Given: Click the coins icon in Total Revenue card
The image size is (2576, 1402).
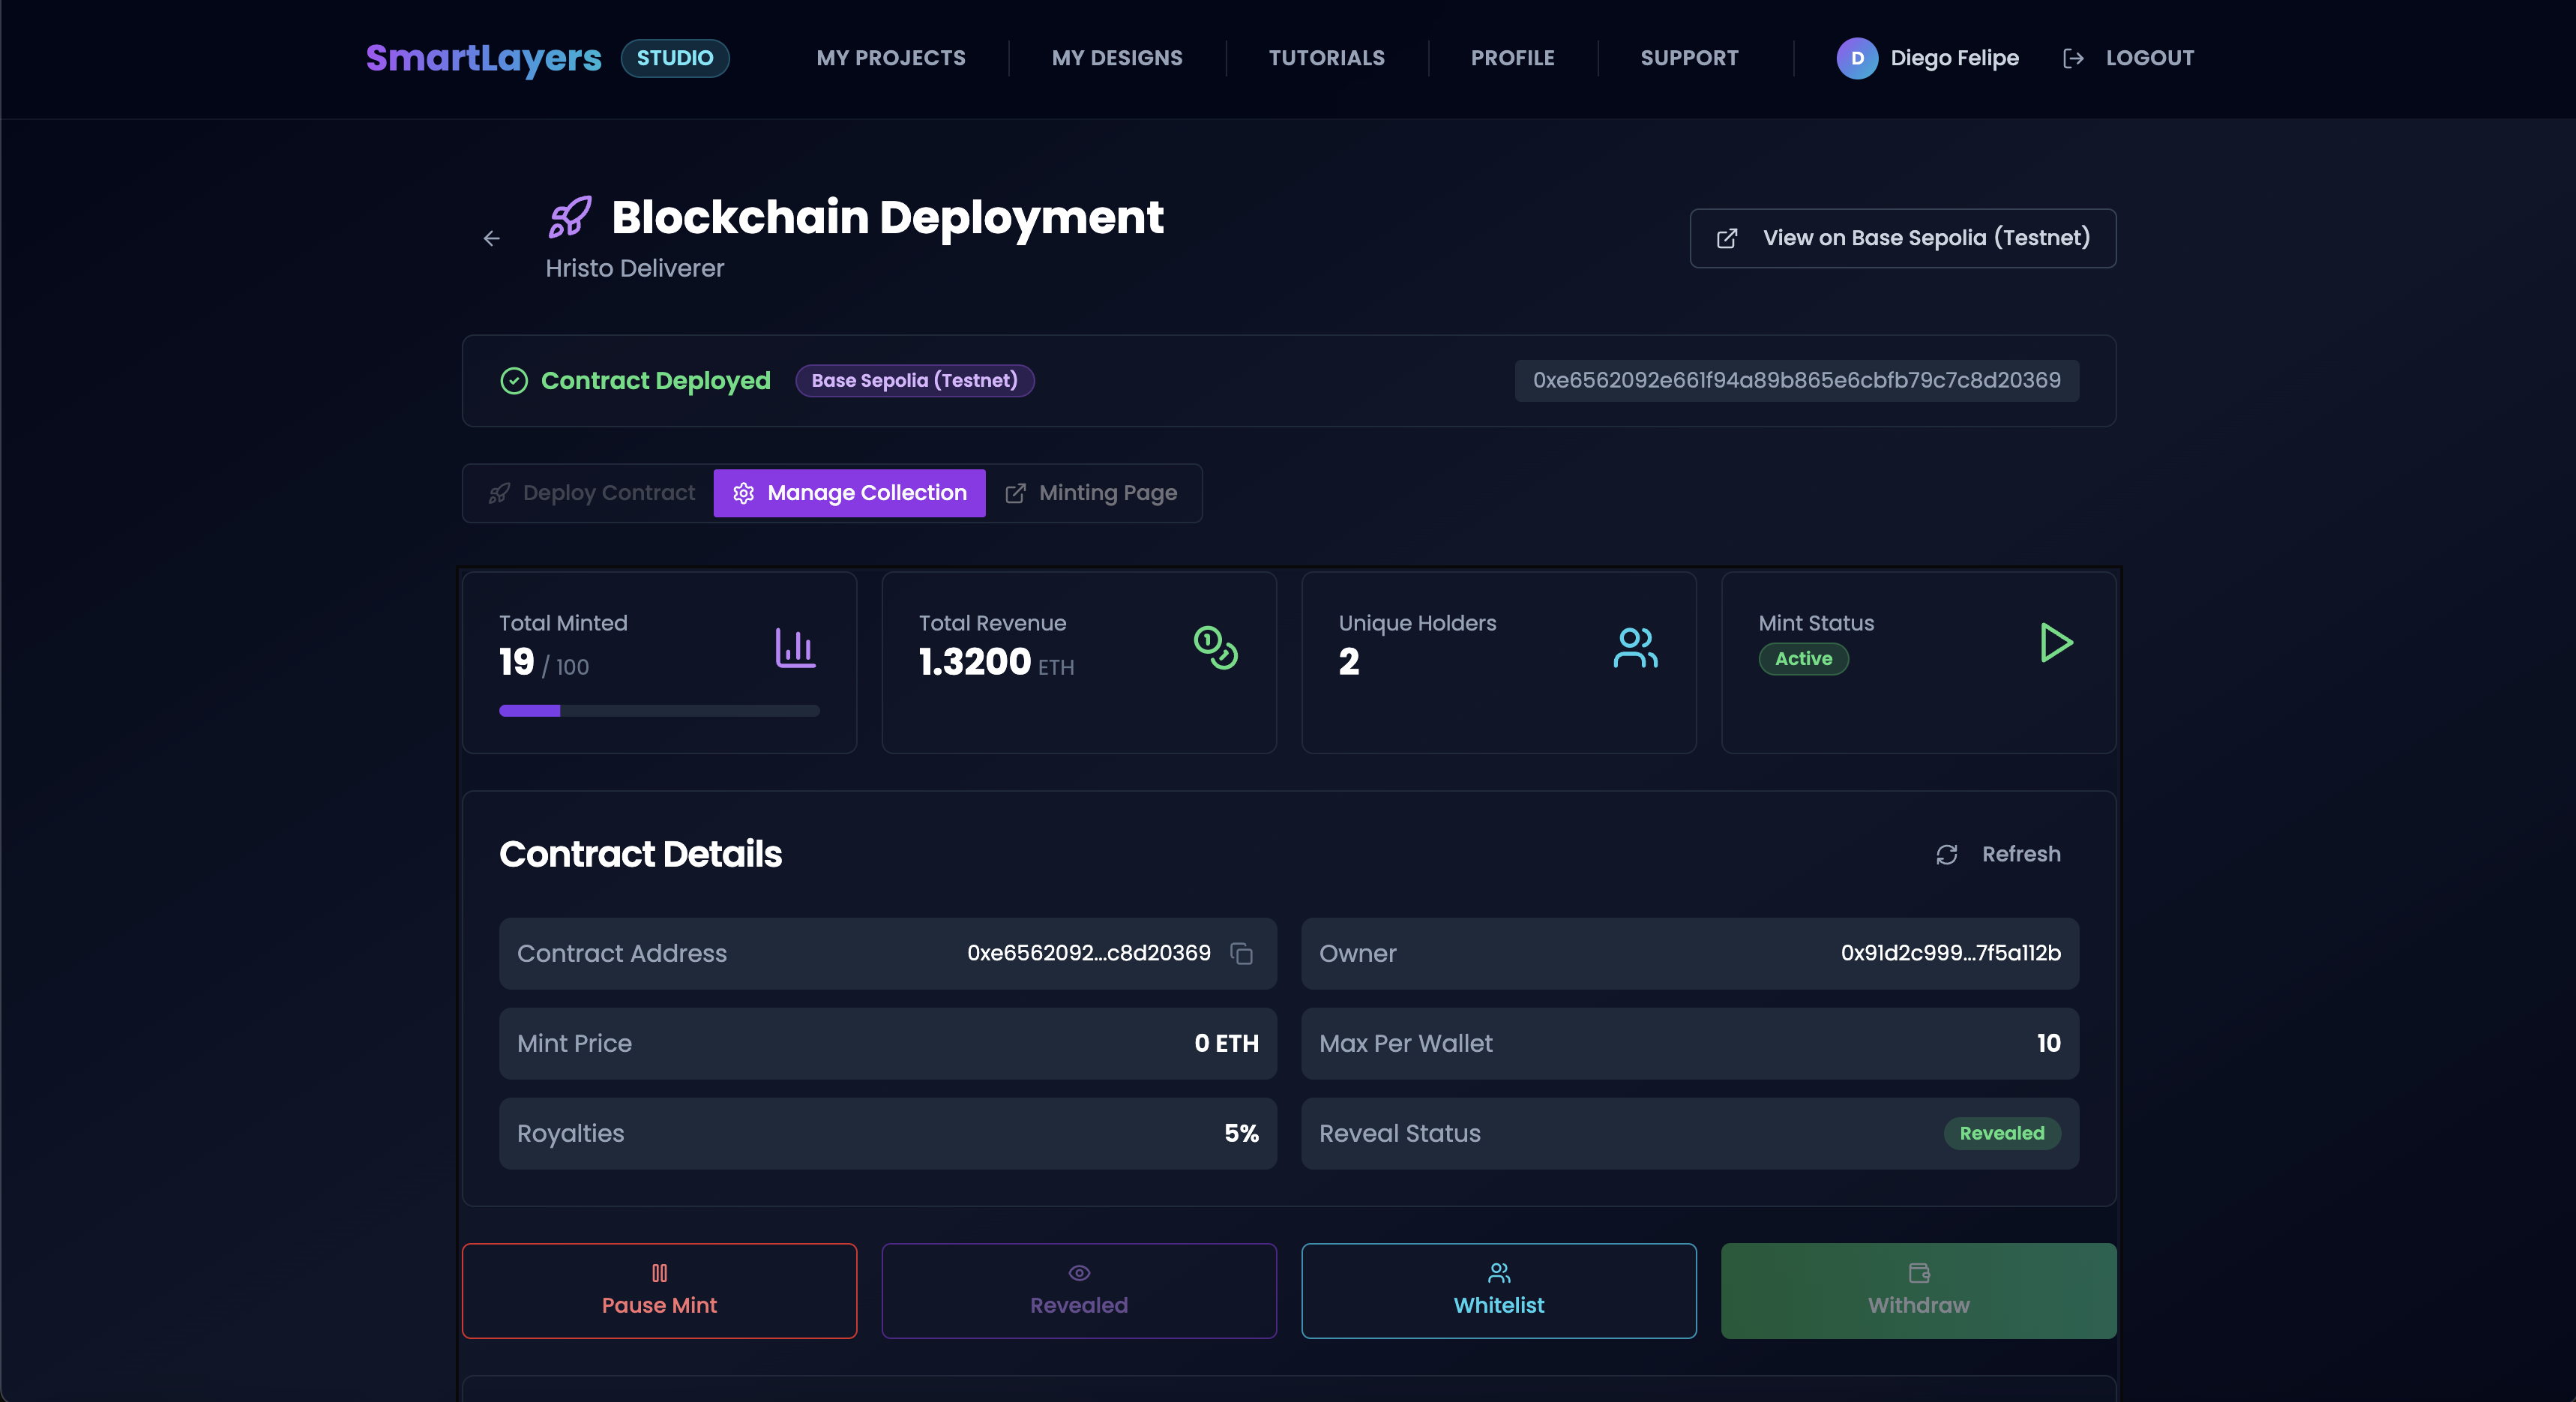Looking at the screenshot, I should 1216,649.
